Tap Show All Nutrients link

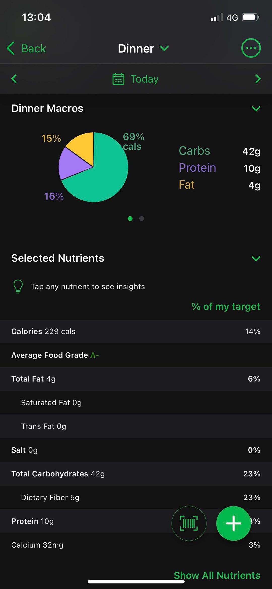[217, 575]
